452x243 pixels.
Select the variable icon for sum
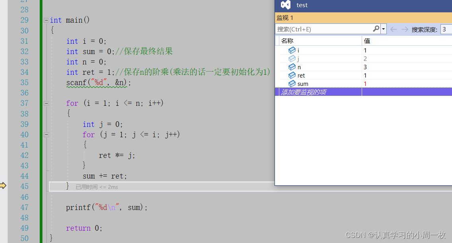pyautogui.click(x=292, y=84)
